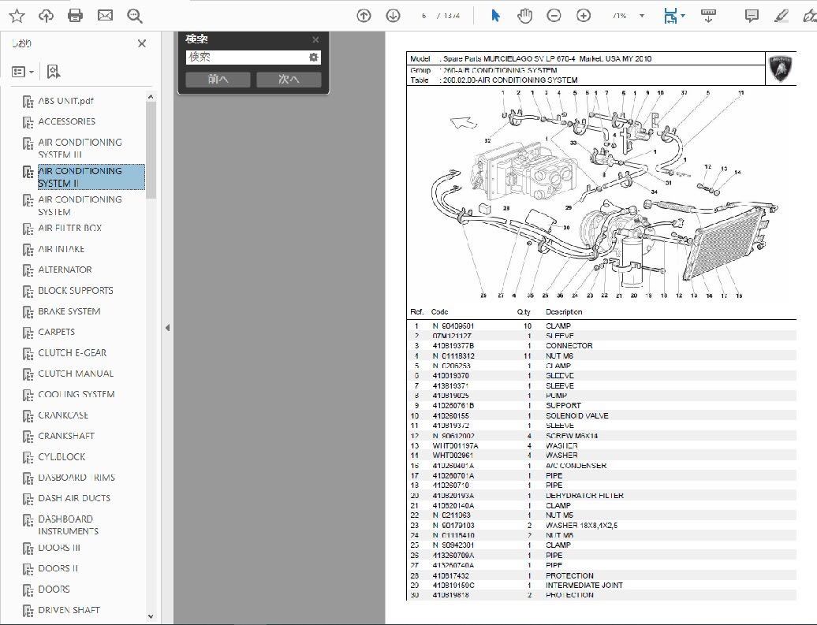The image size is (817, 625).
Task: Open the COOLING SYSTEM bookmark
Action: tap(76, 395)
